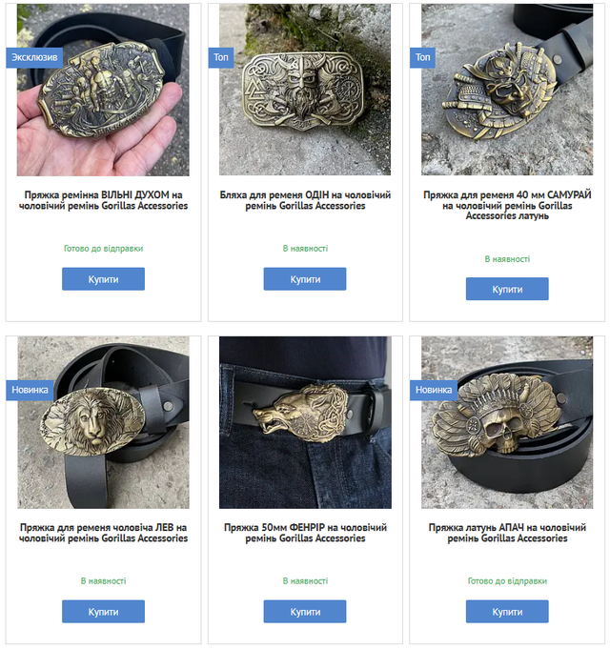Open the Пряжка латунь АПАЧ title link
The width and height of the screenshot is (610, 649).
point(507,533)
